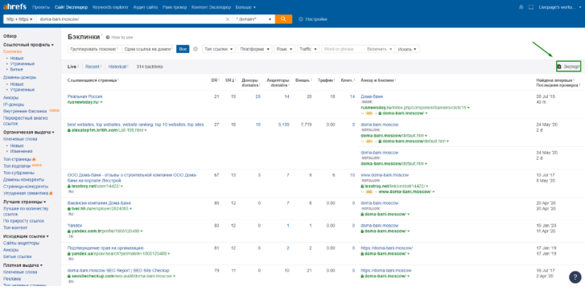
Task: Open Сайты-акцепторы in sidebar
Action: (x=21, y=243)
